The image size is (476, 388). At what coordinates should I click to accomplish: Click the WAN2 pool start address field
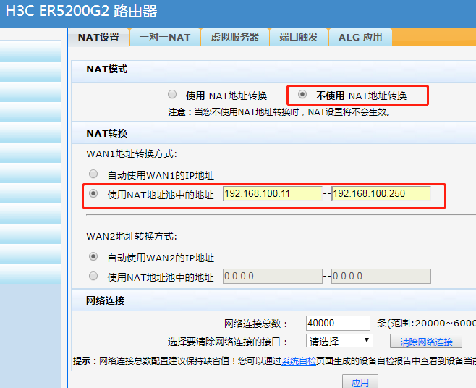[272, 277]
